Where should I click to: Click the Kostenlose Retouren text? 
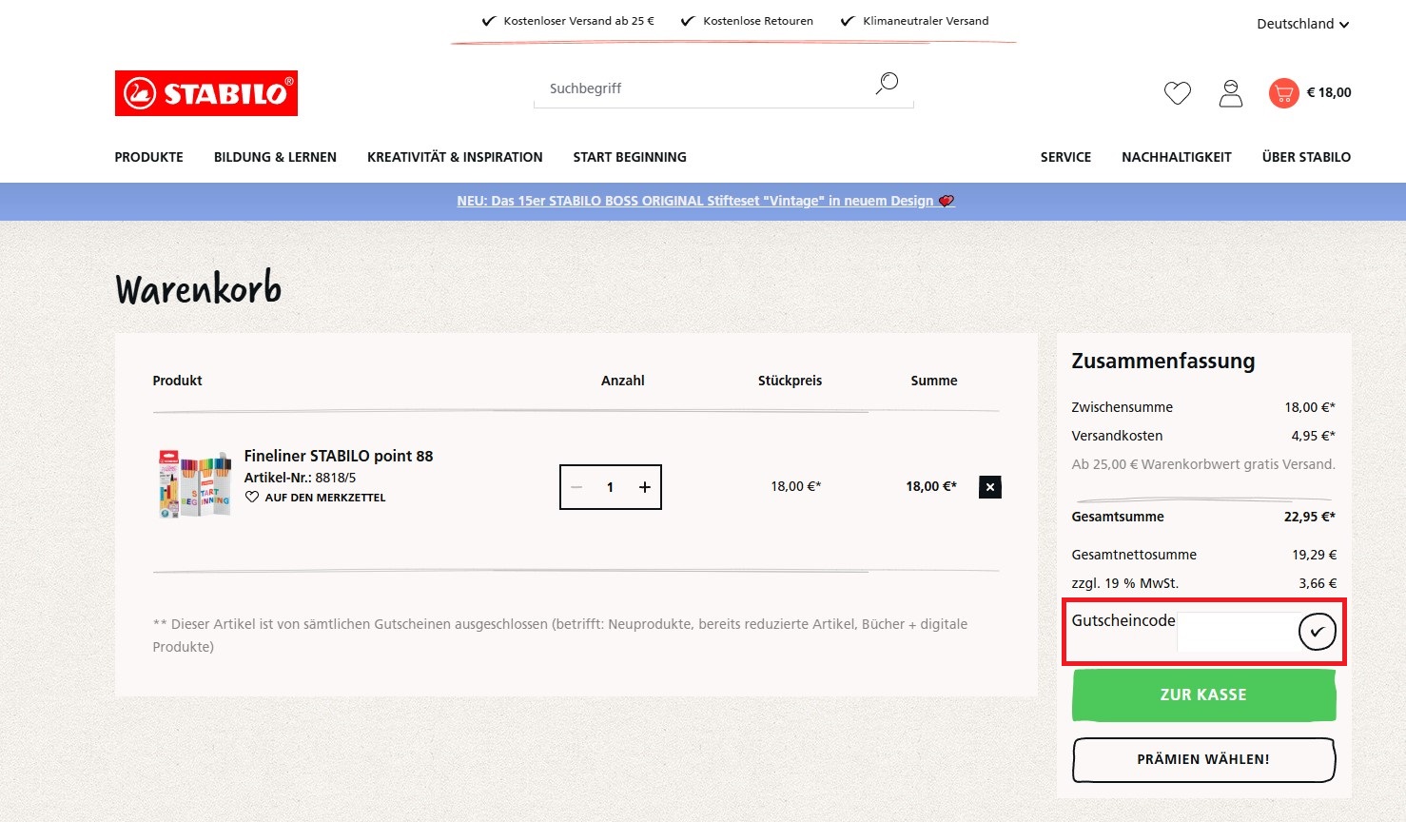click(758, 21)
